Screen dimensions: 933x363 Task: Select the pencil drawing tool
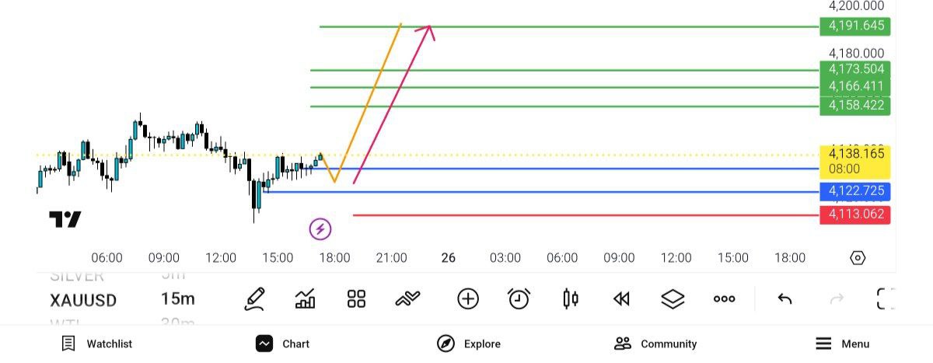254,299
